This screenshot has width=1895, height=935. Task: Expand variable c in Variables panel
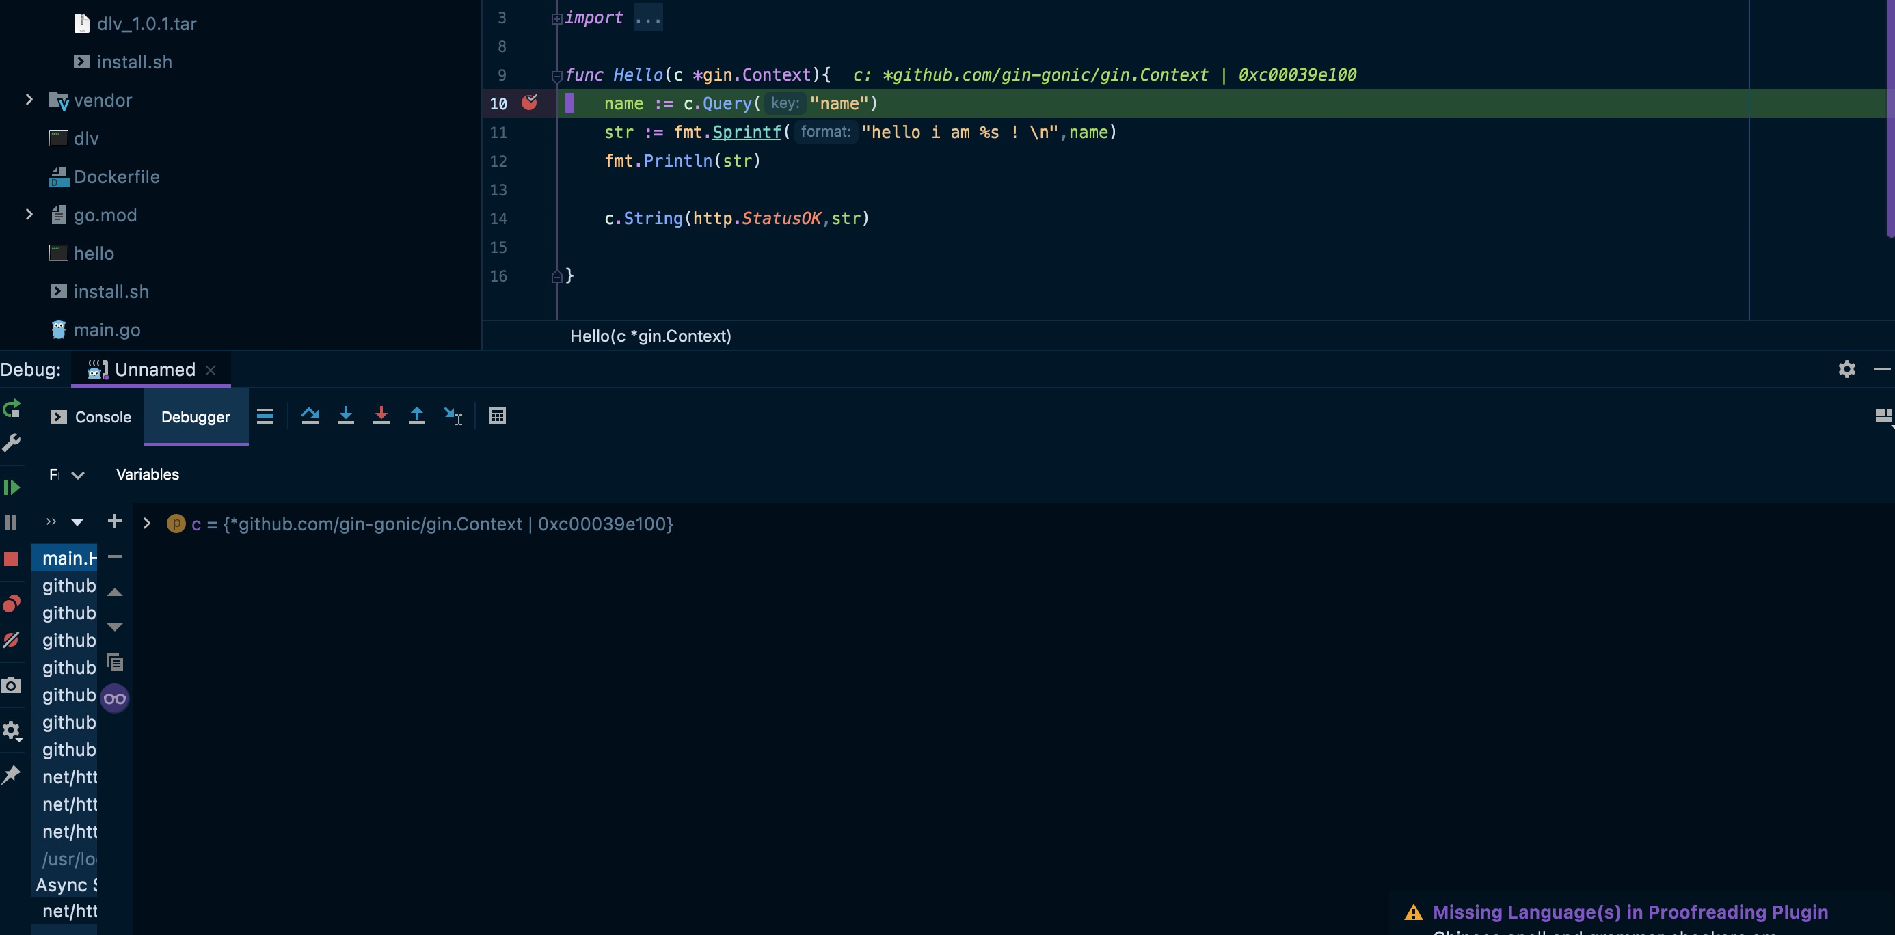coord(146,524)
